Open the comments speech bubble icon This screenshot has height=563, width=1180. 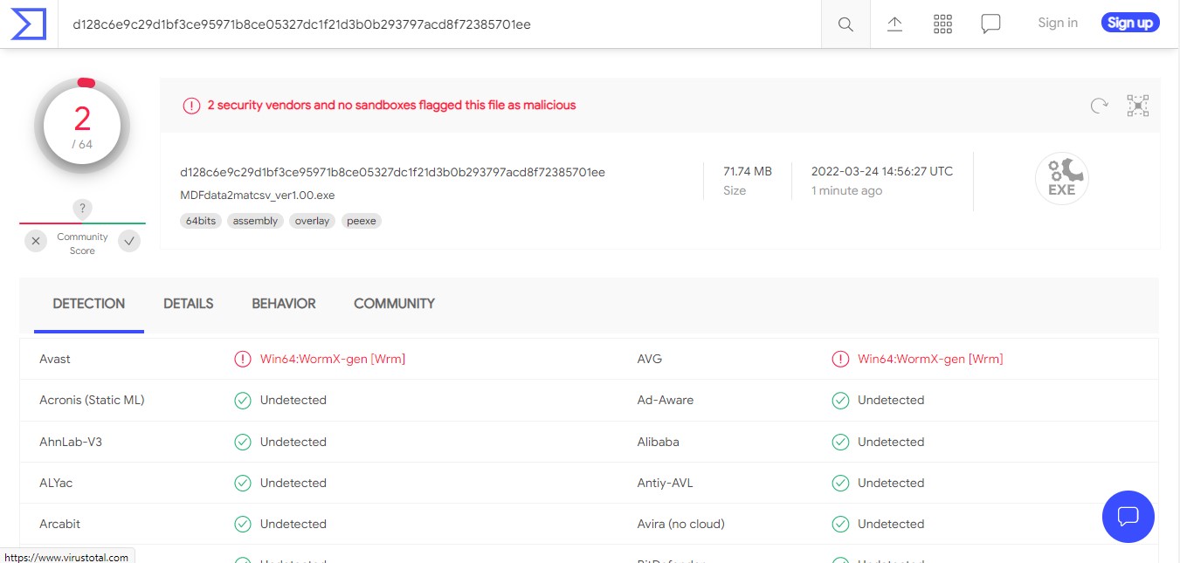(x=990, y=24)
